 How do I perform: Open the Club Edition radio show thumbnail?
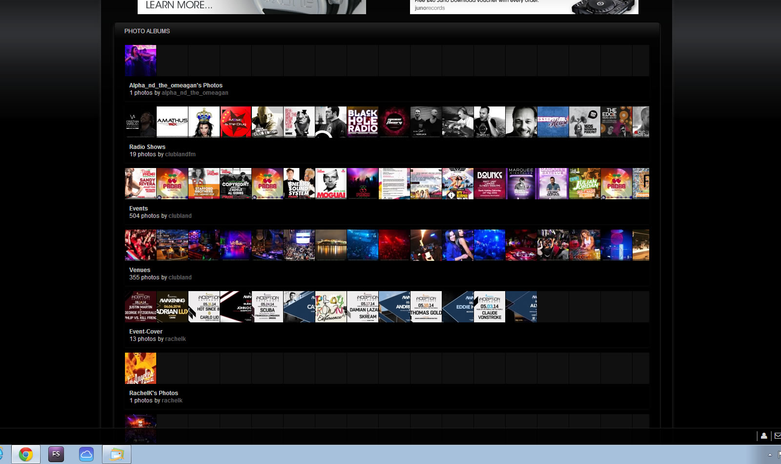point(267,122)
